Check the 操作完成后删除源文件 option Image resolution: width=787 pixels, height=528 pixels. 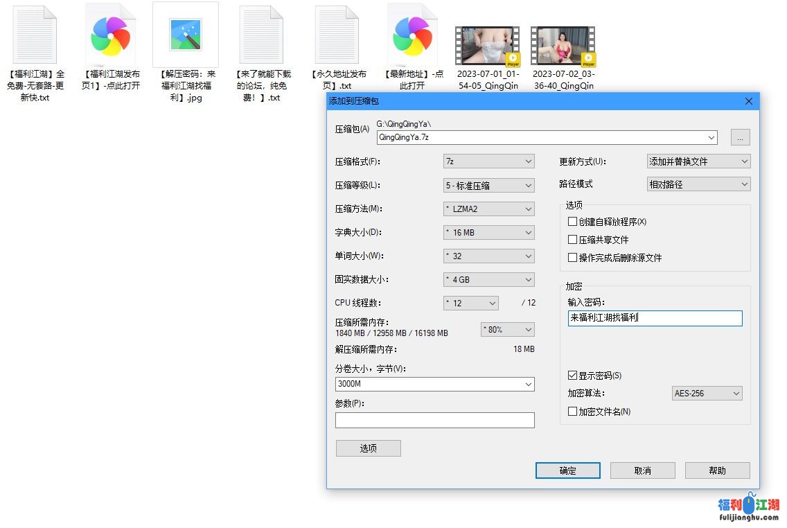(572, 258)
